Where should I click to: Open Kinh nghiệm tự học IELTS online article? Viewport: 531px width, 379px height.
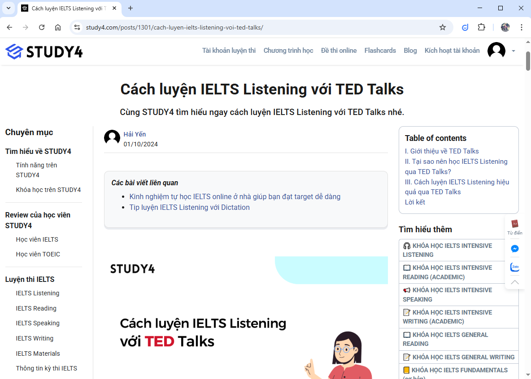coord(235,196)
